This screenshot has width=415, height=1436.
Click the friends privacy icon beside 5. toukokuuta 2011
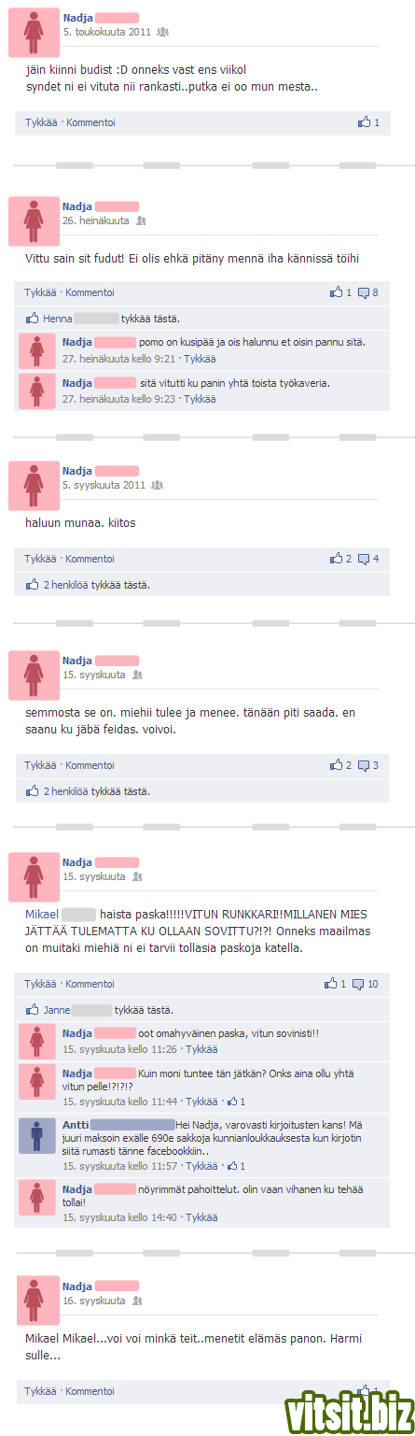163,32
